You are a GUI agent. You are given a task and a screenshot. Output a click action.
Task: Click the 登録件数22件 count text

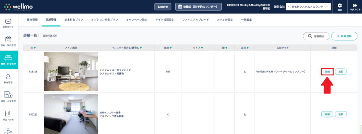tap(50, 36)
